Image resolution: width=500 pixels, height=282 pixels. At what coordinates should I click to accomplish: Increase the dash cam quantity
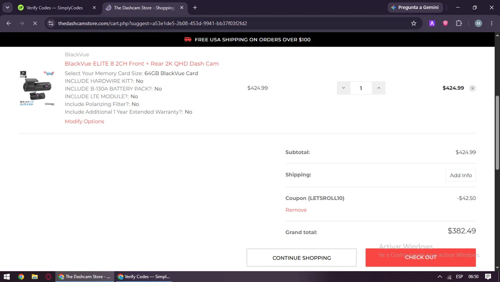(379, 88)
